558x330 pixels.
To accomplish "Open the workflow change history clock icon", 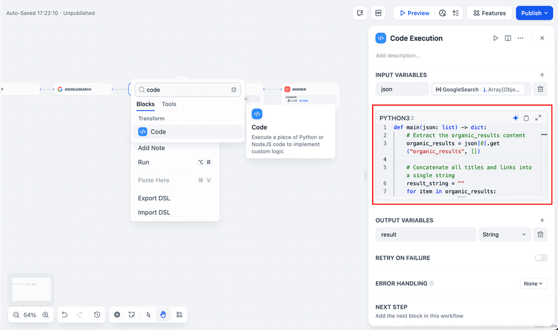I will 97,315.
